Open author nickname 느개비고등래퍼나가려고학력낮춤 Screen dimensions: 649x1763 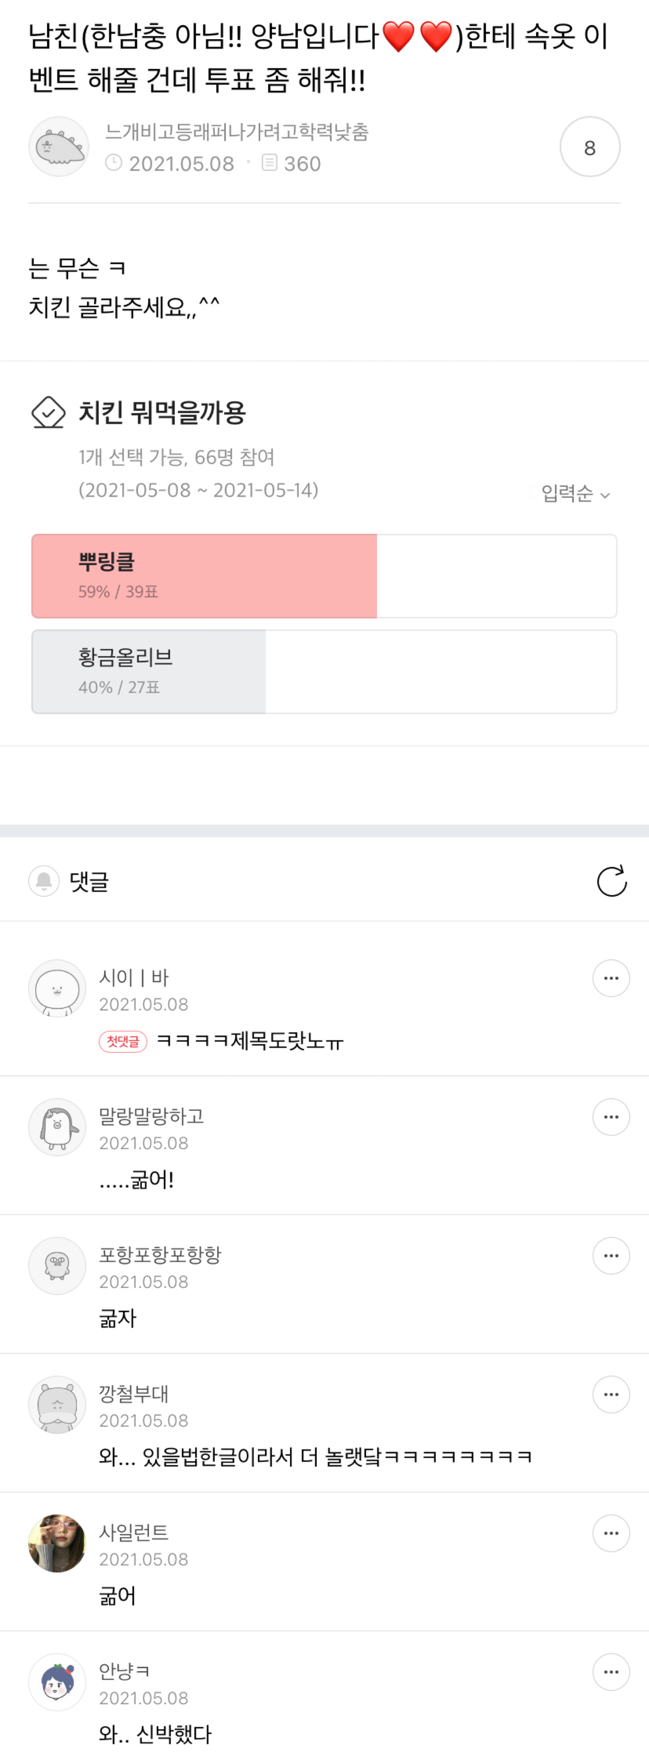pyautogui.click(x=237, y=131)
